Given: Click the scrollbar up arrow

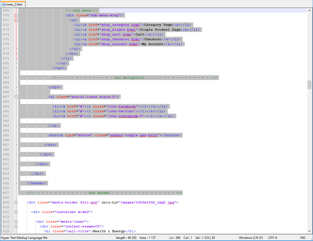Looking at the screenshot, I should pyautogui.click(x=309, y=10).
